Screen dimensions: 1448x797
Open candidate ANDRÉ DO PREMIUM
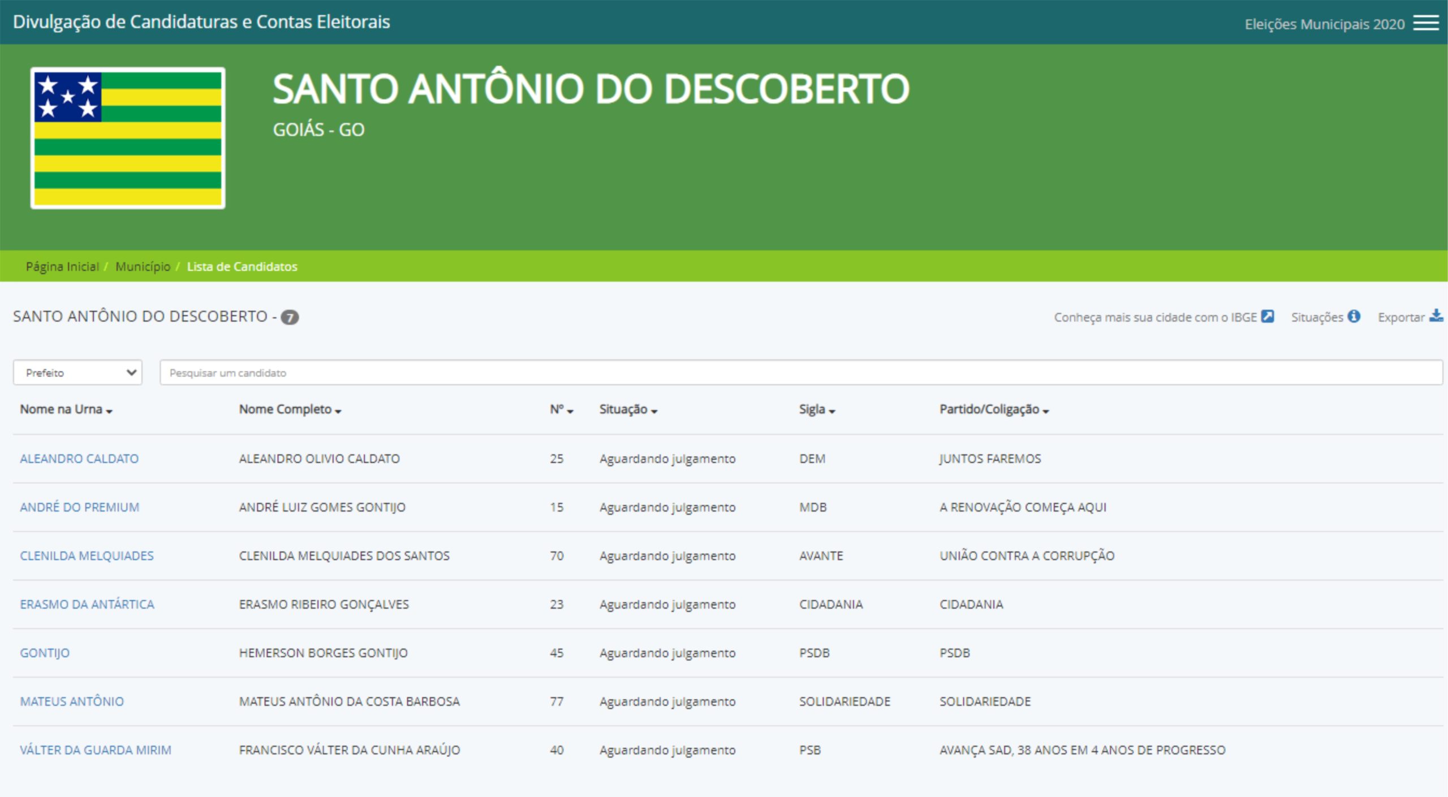coord(80,507)
